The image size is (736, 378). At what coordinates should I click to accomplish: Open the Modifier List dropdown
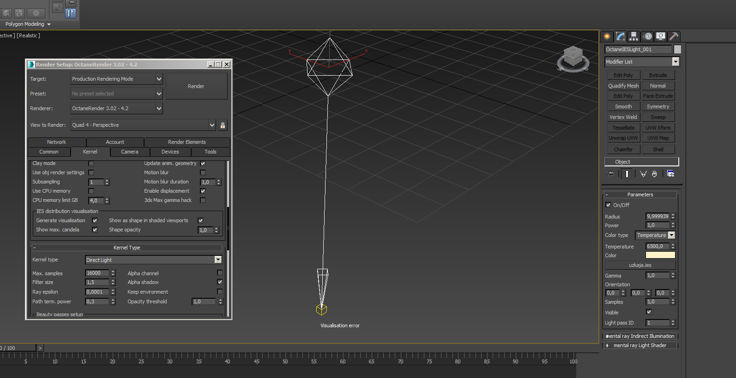point(642,62)
